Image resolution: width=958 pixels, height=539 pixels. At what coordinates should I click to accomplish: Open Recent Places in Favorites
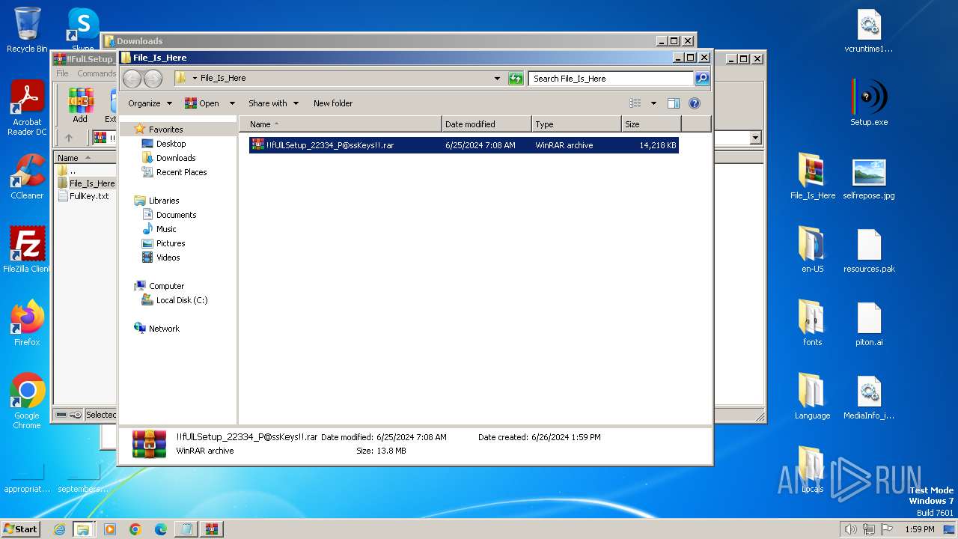(181, 172)
